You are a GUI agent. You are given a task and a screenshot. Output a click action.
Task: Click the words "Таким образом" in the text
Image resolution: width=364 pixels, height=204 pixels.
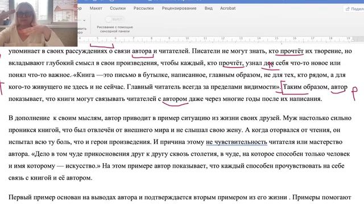(305, 87)
